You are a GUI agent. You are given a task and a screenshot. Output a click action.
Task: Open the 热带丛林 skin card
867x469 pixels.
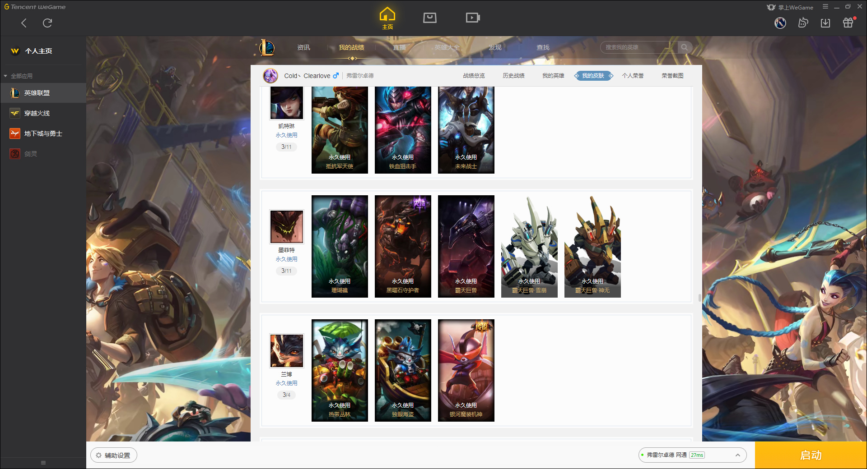click(x=340, y=370)
